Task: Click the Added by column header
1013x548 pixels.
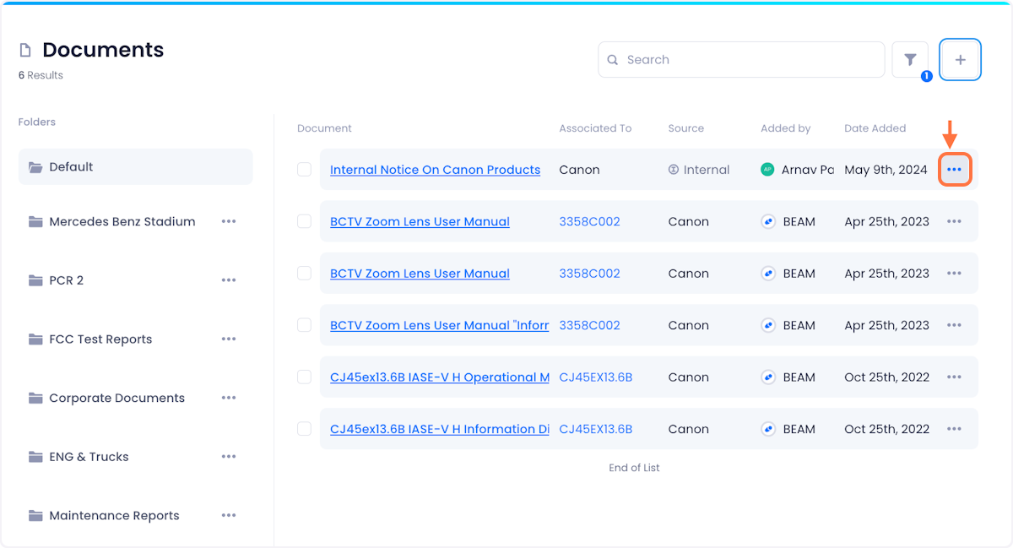Action: (x=785, y=128)
